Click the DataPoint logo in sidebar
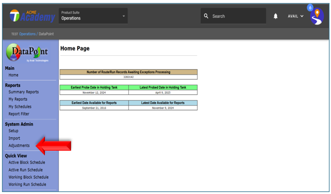The width and height of the screenshot is (331, 194). [27, 53]
